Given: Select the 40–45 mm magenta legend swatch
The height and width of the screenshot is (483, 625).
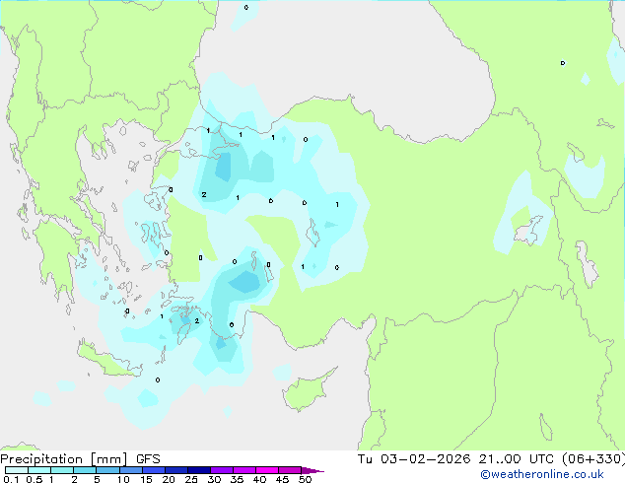Looking at the screenshot, I should pyautogui.click(x=267, y=470).
